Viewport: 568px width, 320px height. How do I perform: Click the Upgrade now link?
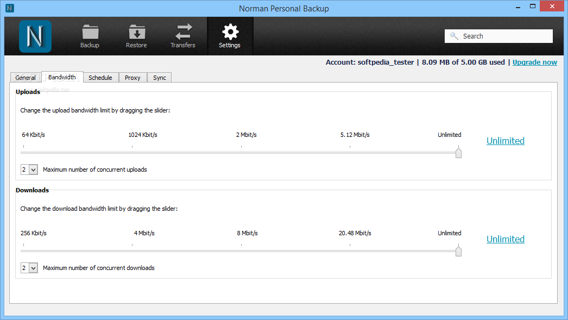click(x=535, y=62)
